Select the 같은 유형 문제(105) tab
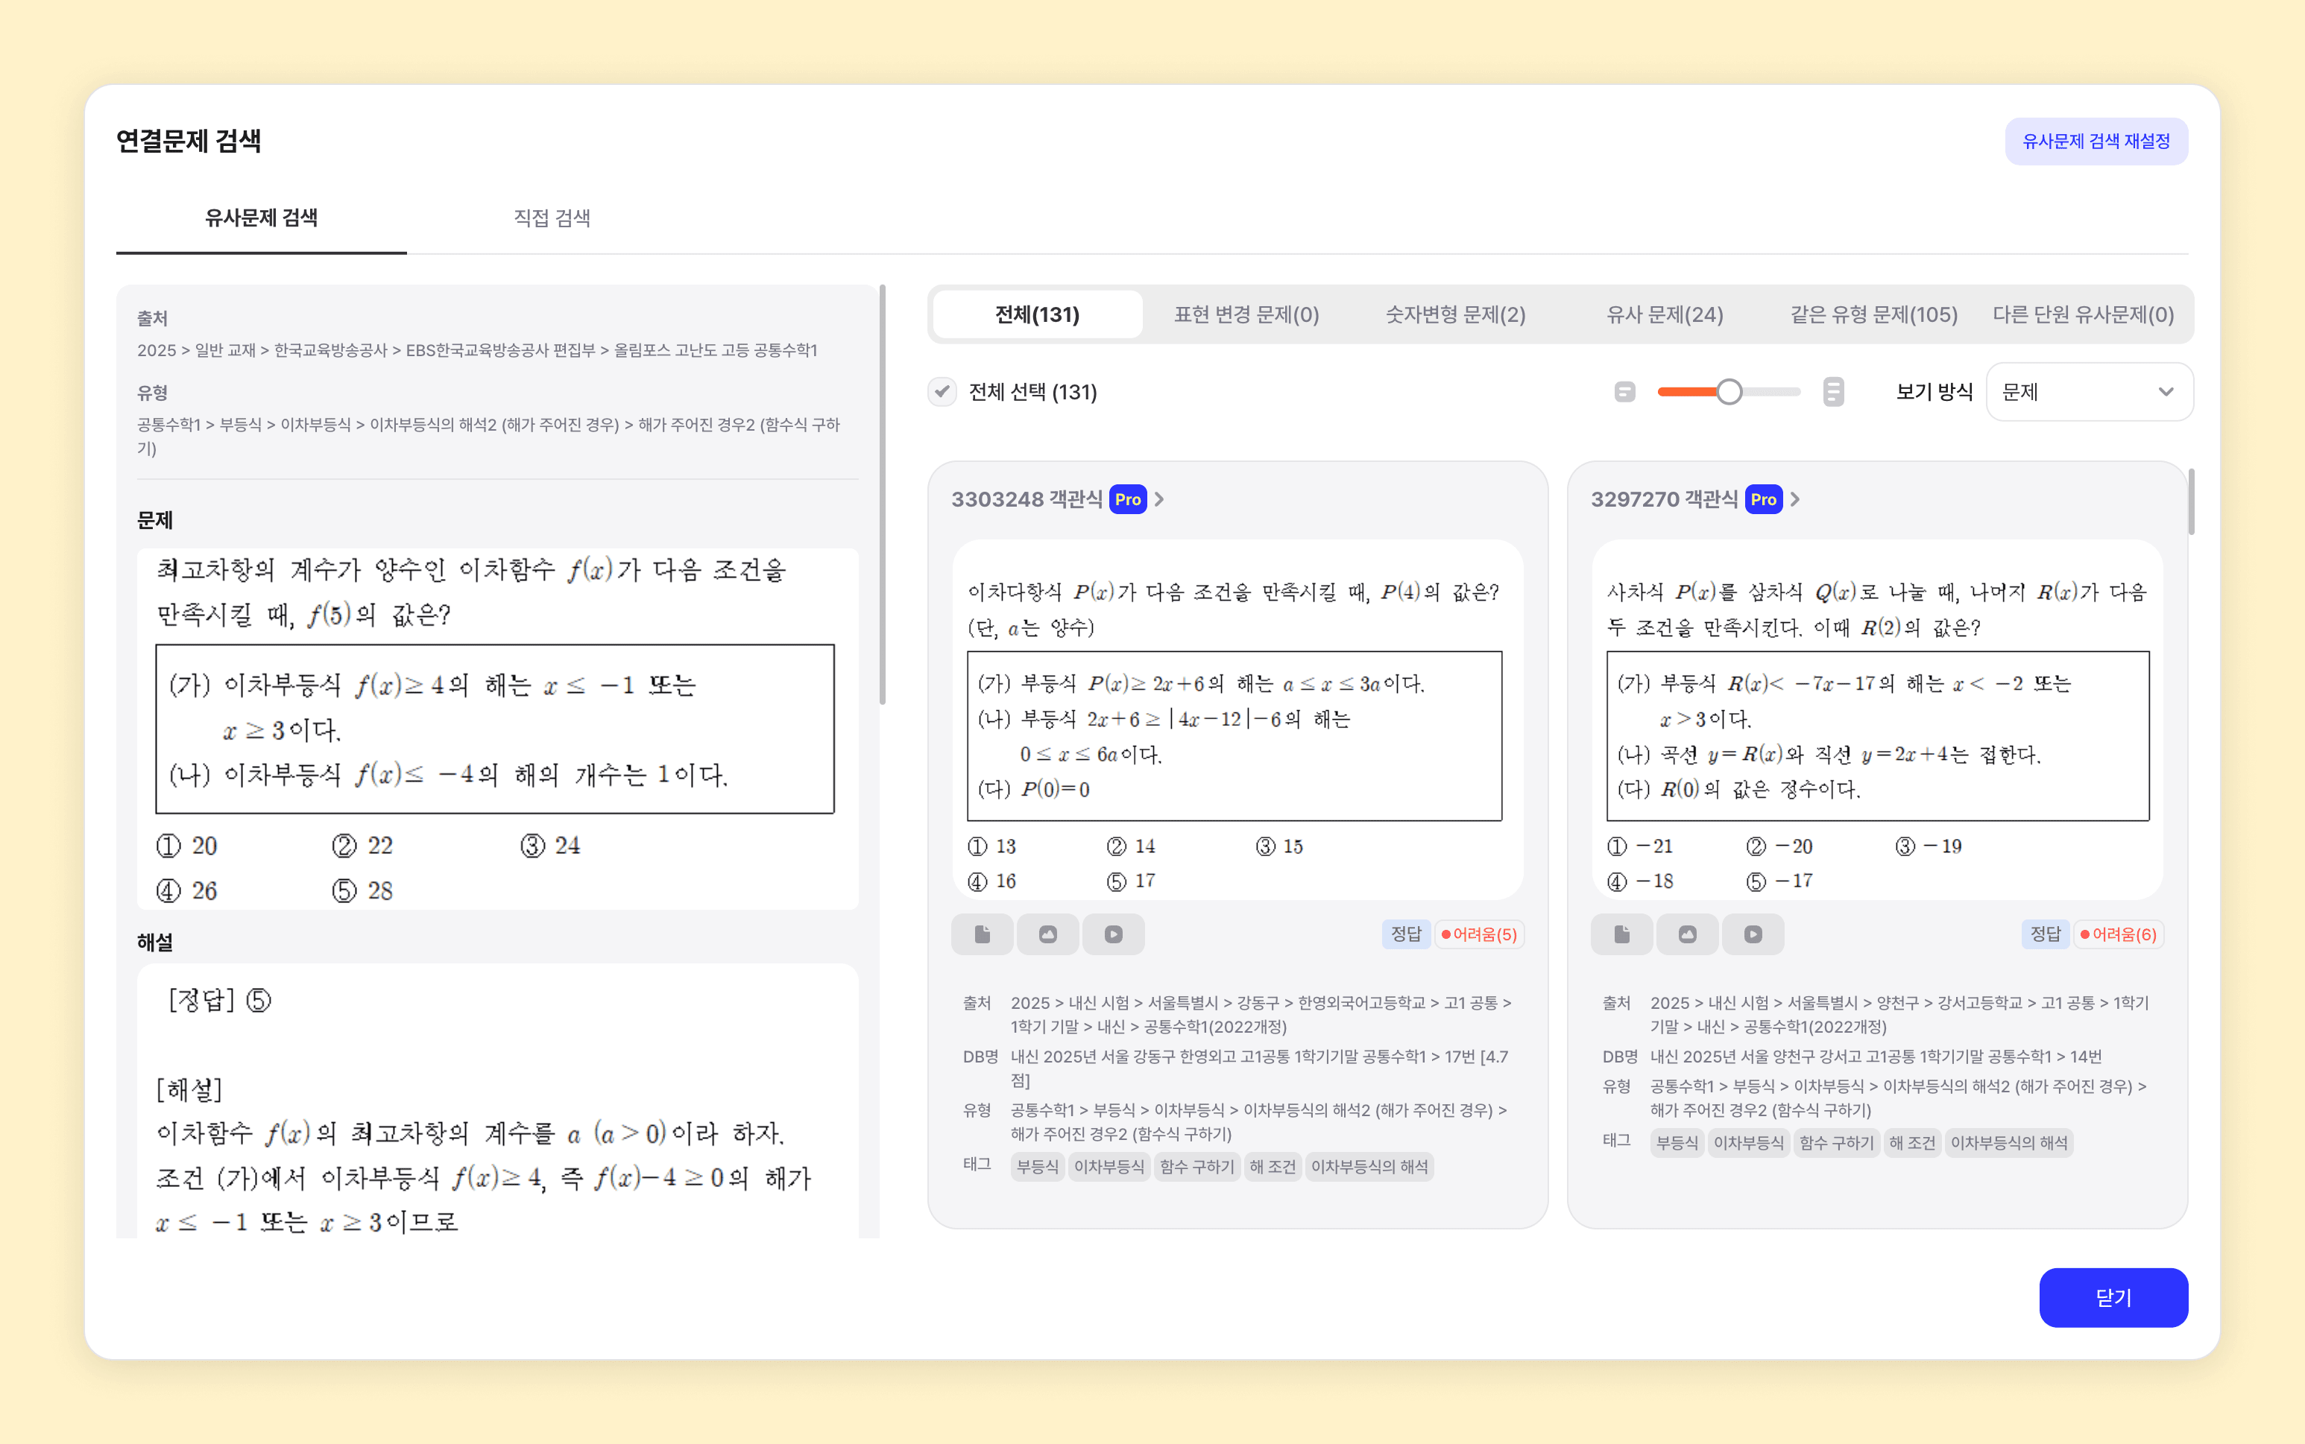The width and height of the screenshot is (2305, 1444). tap(1874, 314)
